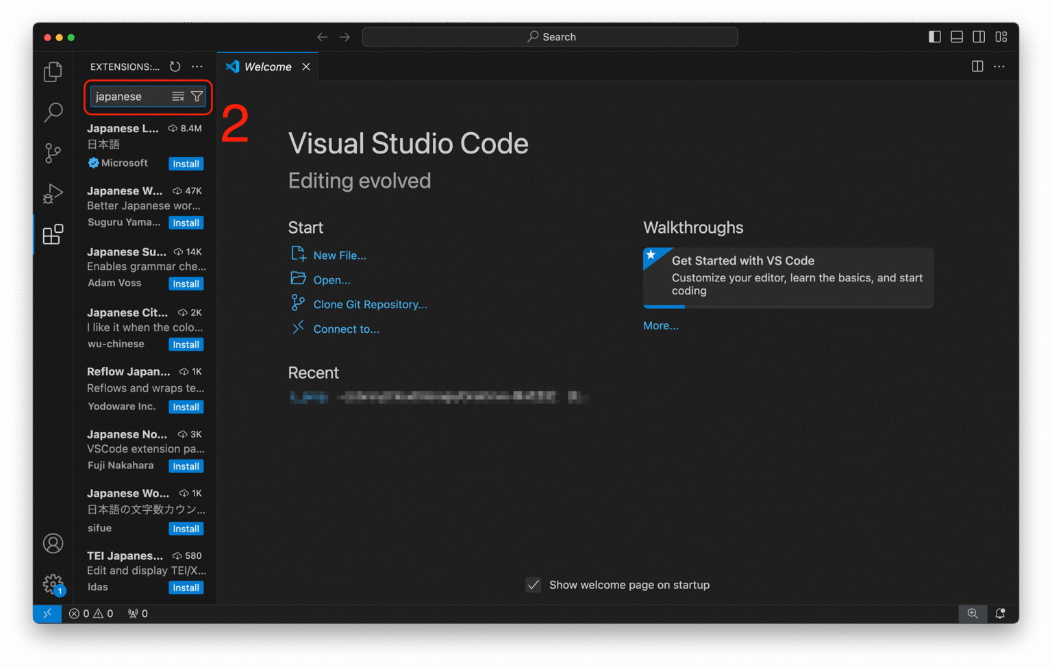This screenshot has width=1052, height=667.
Task: Open the Run and Debug view
Action: [53, 194]
